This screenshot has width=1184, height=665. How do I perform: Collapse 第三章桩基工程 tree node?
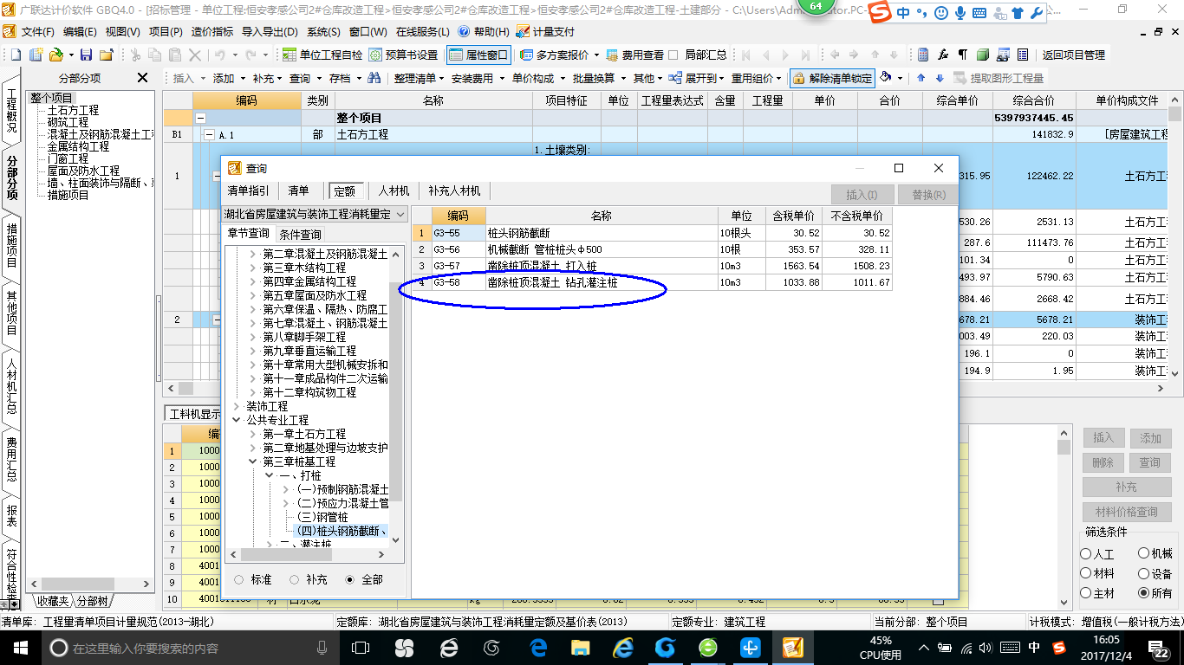(x=253, y=462)
